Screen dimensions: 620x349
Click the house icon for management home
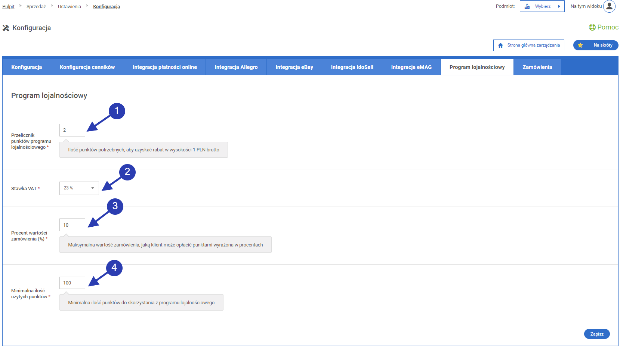point(500,45)
